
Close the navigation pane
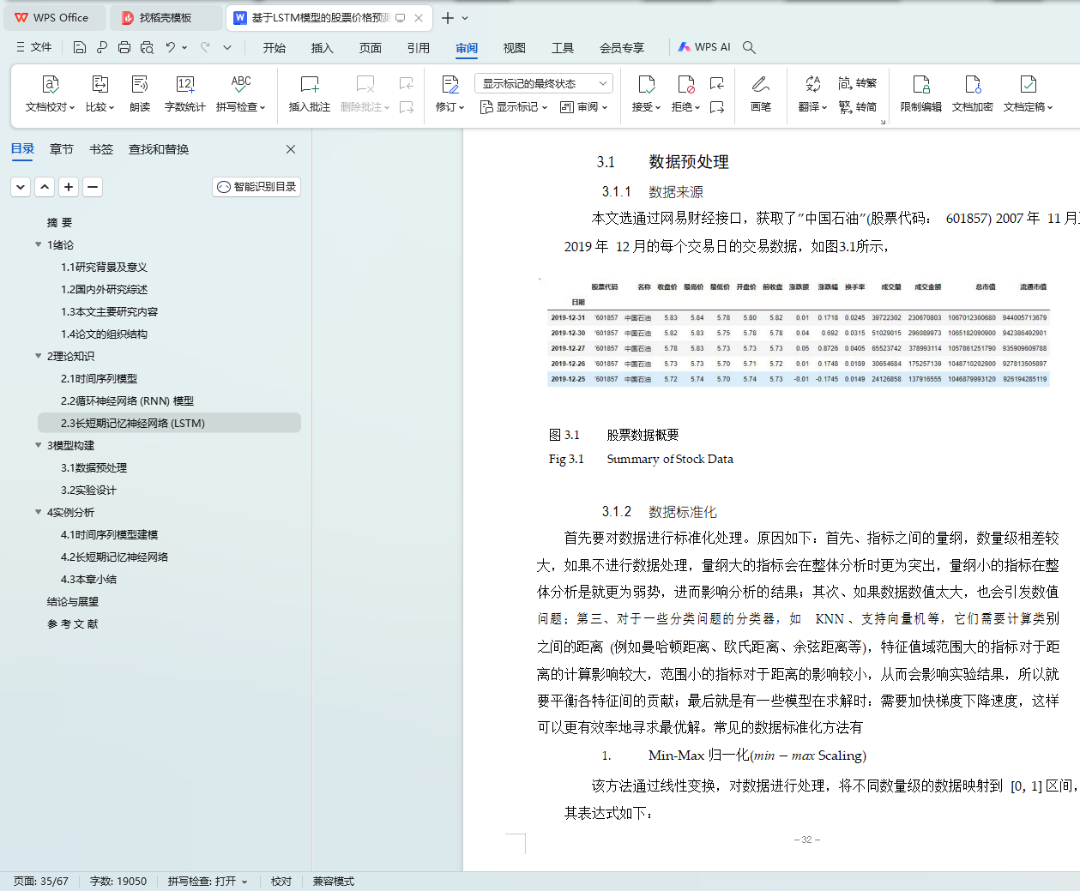click(291, 149)
